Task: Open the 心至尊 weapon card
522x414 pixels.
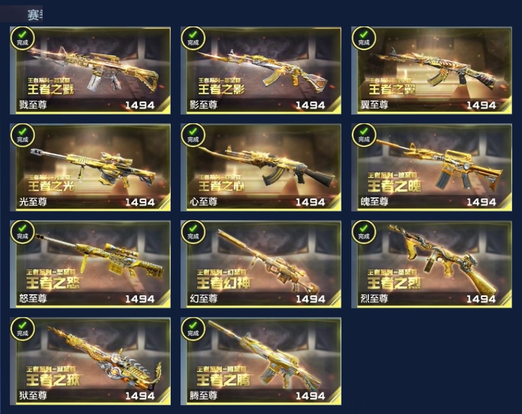Action: point(261,167)
